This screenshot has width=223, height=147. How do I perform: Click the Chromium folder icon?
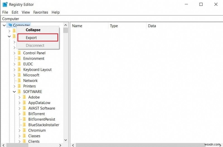click(25, 130)
